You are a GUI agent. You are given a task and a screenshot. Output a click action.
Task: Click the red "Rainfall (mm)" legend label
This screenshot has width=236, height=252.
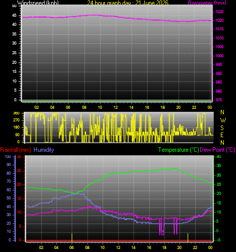tap(16, 150)
